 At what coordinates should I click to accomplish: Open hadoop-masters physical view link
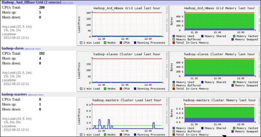(x=36, y=95)
